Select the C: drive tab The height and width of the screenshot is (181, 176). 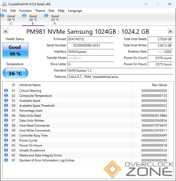(11, 20)
